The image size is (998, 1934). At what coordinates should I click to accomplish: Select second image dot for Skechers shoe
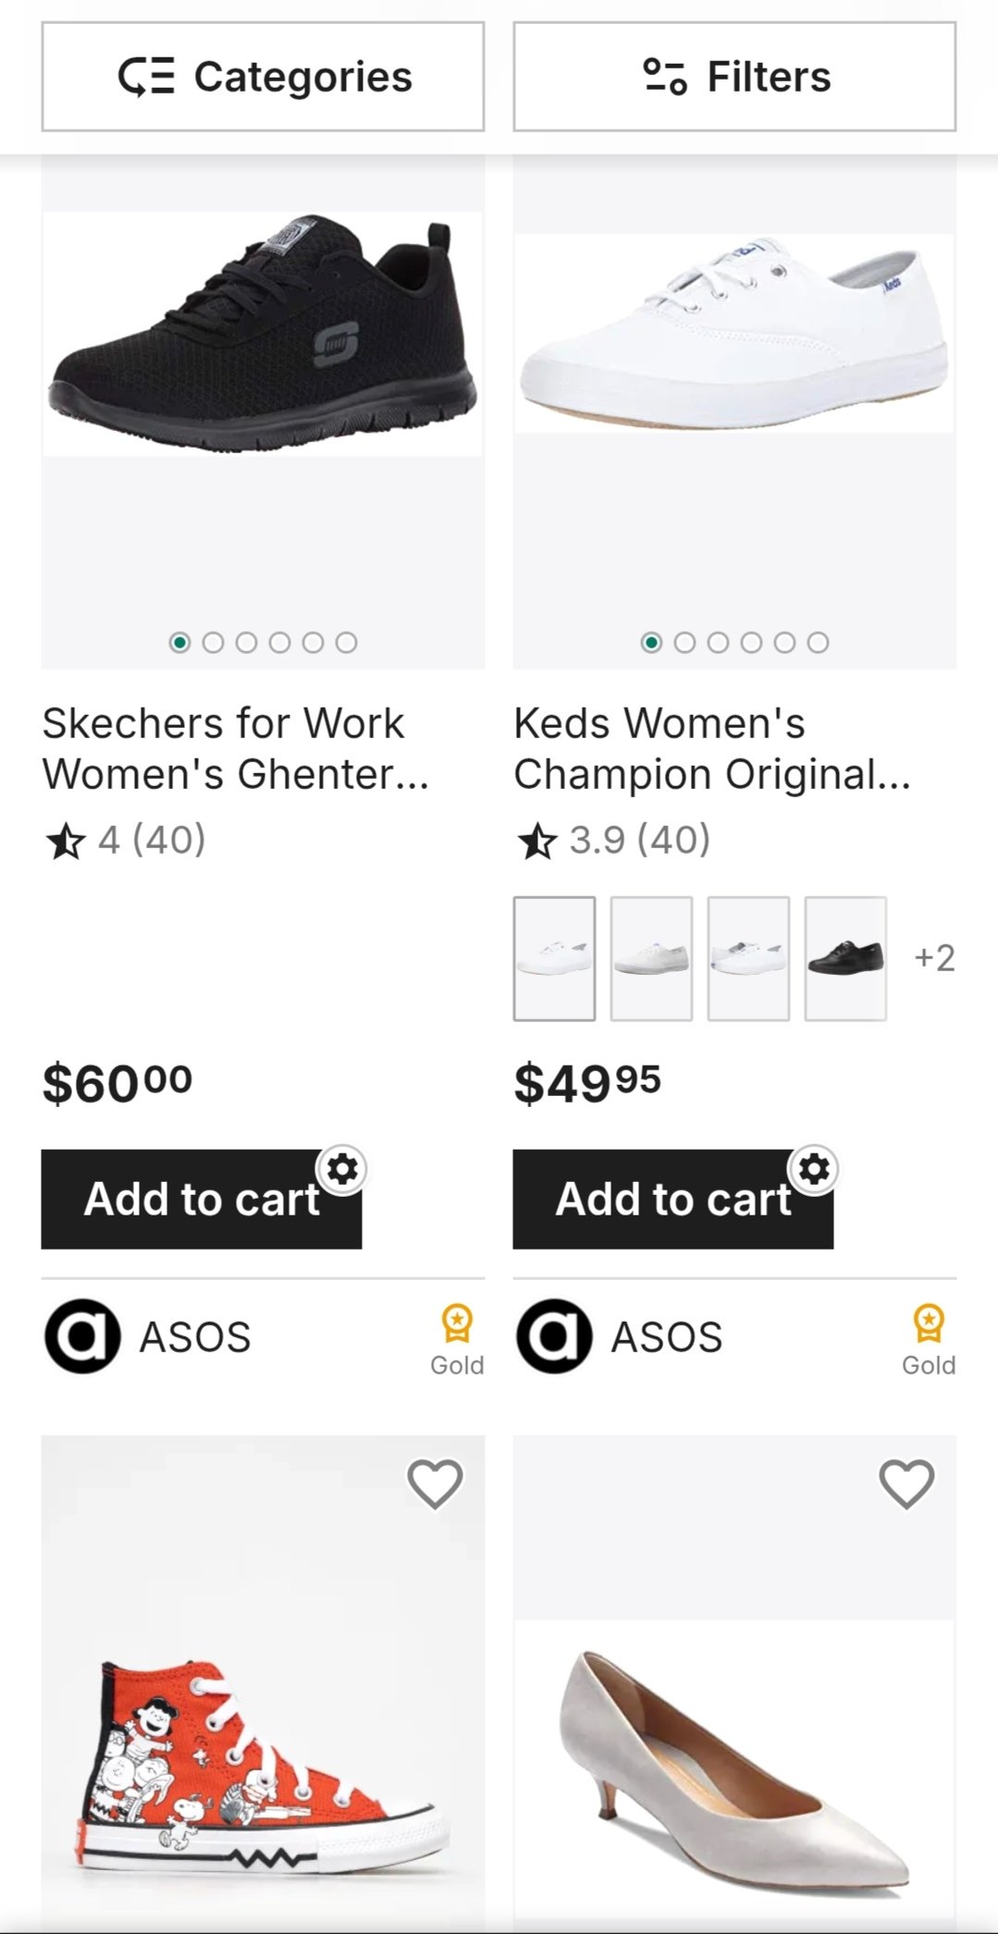tap(213, 643)
